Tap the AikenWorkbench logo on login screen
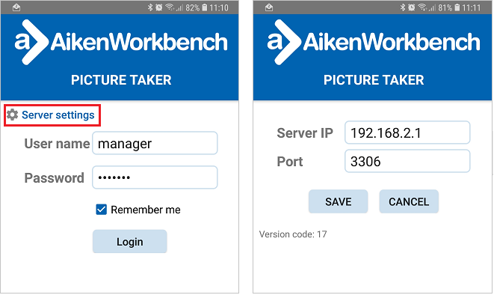 121,42
